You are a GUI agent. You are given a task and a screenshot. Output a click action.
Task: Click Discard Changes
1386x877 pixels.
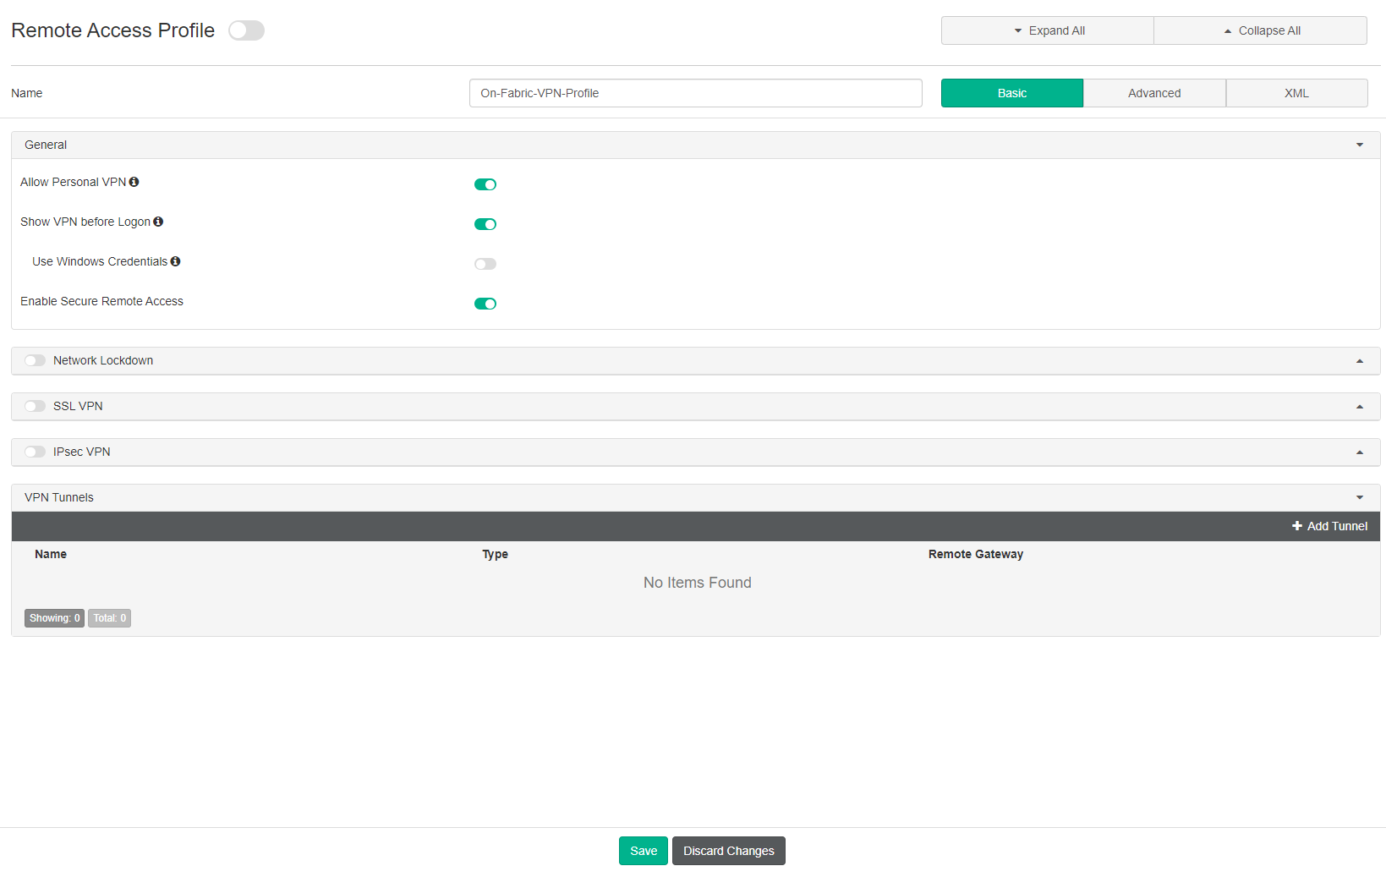click(728, 851)
